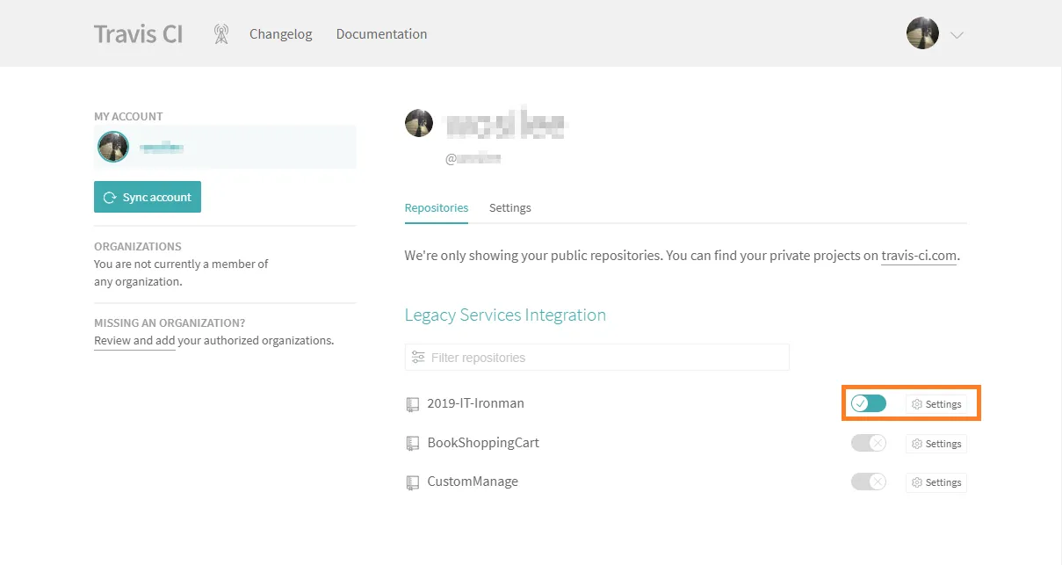Click the broadcast tower icon in header
Viewport: 1062px width, 565px height.
click(221, 34)
